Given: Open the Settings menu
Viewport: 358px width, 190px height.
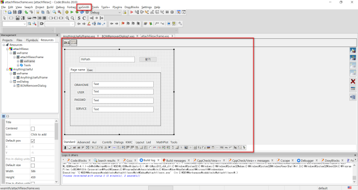Looking at the screenshot, I should 146,7.
